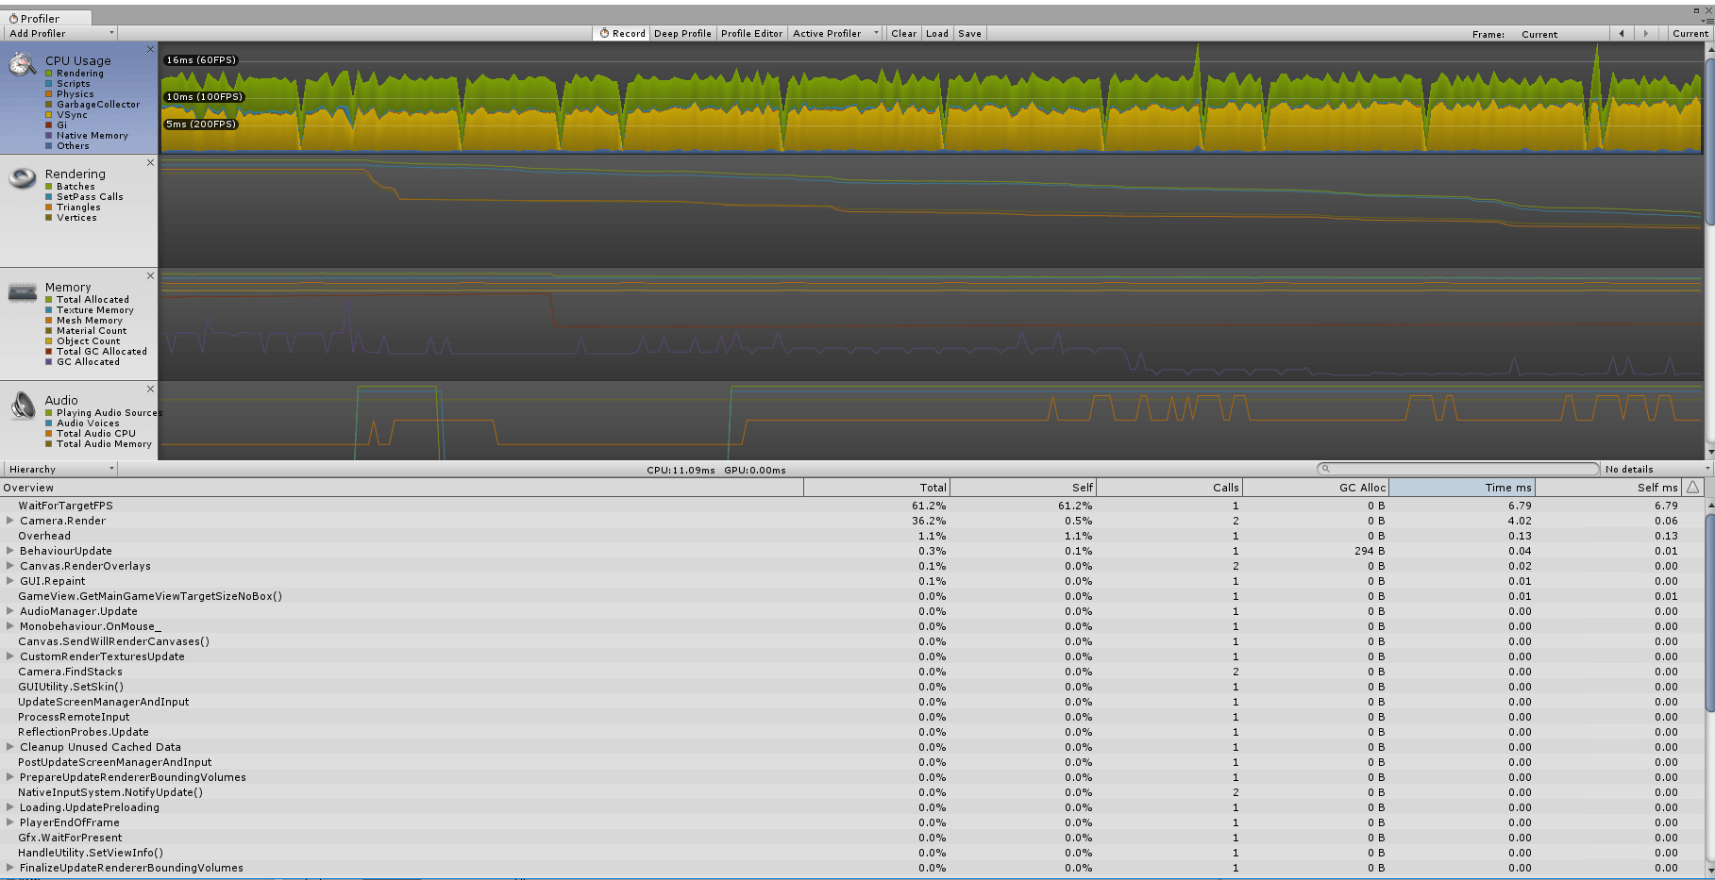Open the Add Profiler dropdown
Screen dimensions: 1715x880
click(61, 33)
